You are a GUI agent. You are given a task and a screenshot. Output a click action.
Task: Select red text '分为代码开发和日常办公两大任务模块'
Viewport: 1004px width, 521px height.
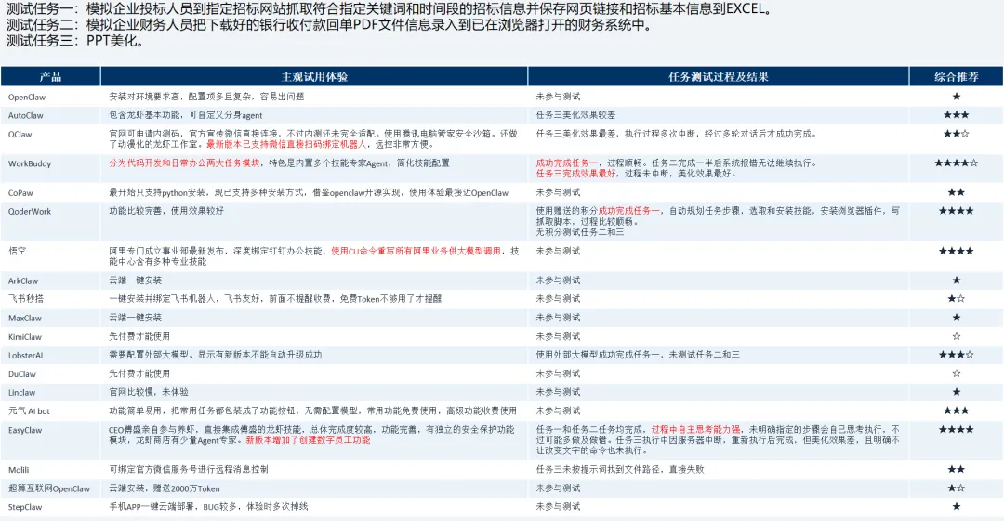tap(184, 163)
